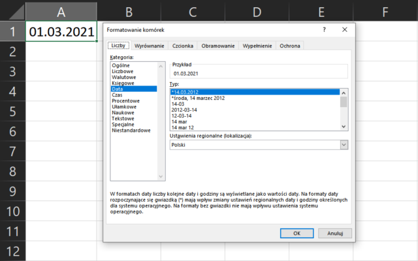Click the category list scroll down arrow
This screenshot has width=418, height=261.
click(x=161, y=176)
